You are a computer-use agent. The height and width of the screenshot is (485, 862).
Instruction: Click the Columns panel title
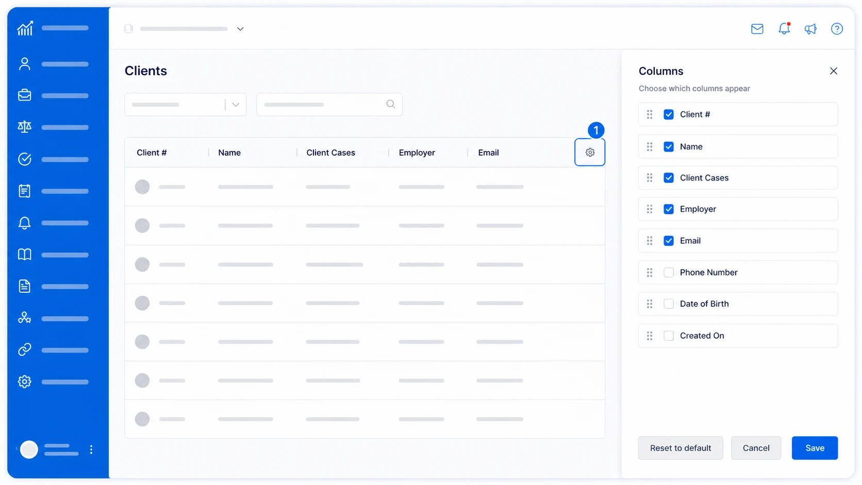pyautogui.click(x=661, y=71)
